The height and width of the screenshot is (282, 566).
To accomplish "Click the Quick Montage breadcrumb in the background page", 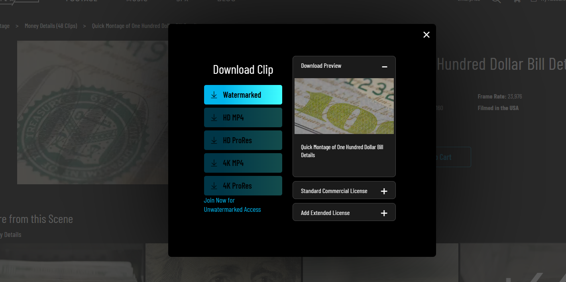I will (x=130, y=26).
